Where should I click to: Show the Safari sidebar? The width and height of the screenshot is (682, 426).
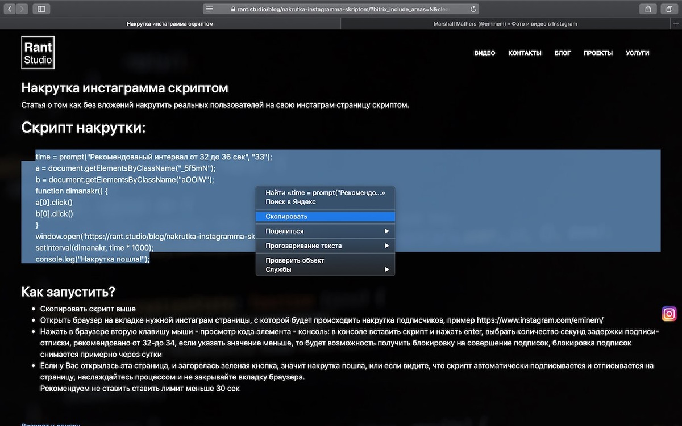click(x=41, y=9)
